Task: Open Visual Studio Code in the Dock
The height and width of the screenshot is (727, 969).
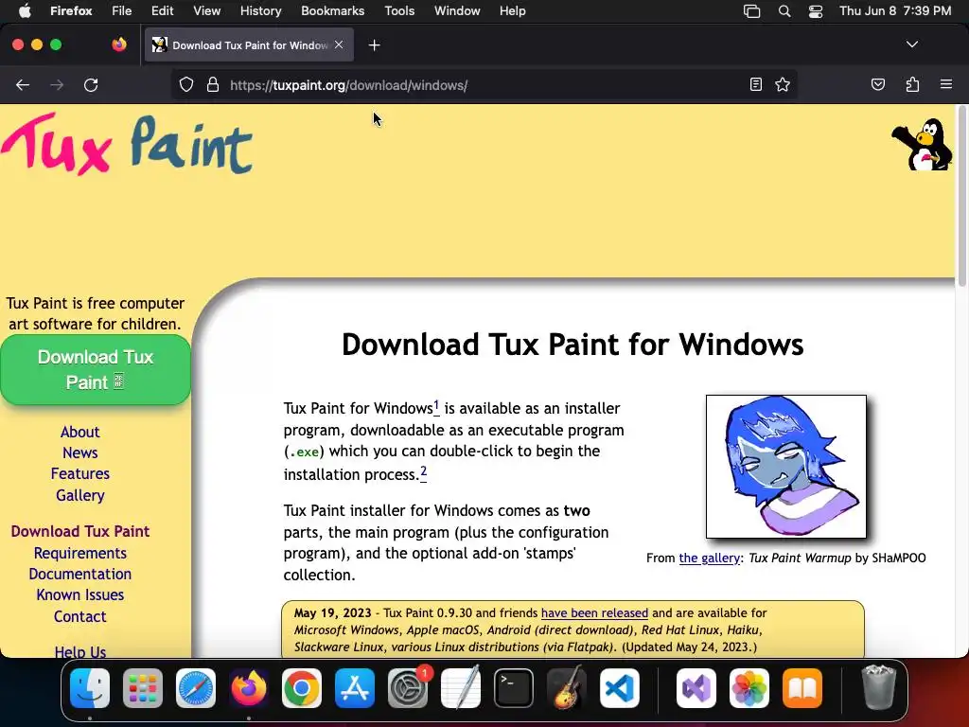Action: tap(619, 688)
